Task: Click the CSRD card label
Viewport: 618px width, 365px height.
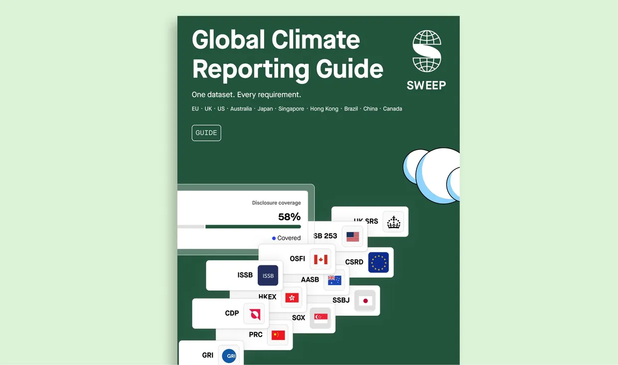Action: [354, 262]
